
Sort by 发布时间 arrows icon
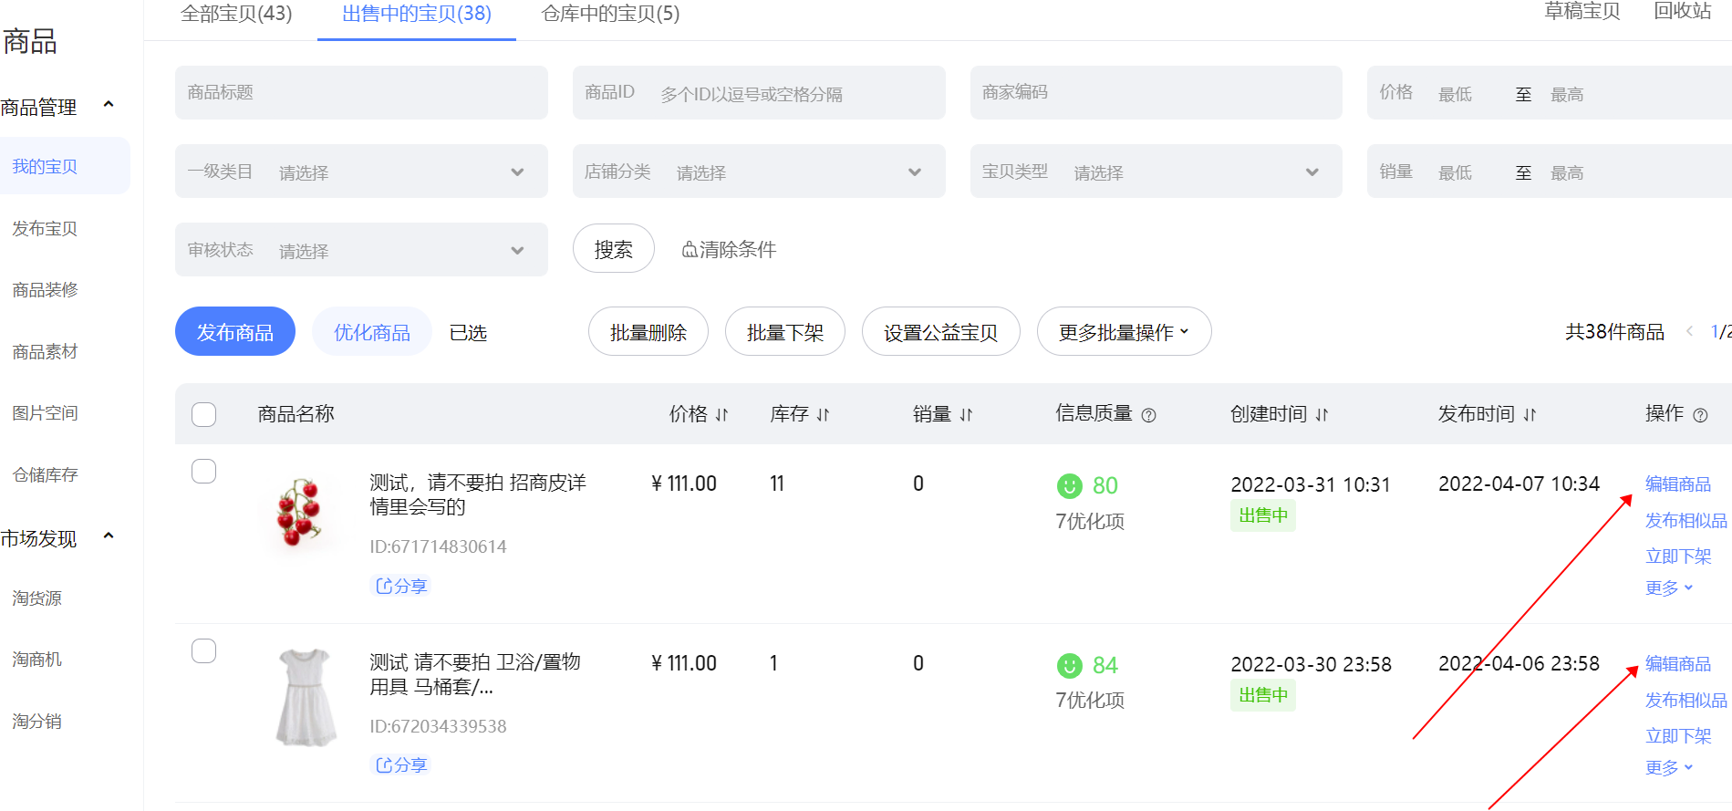tap(1530, 415)
